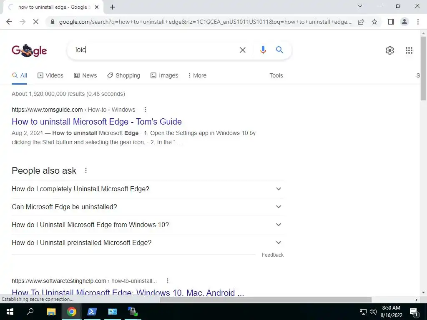Switch to Videos results tab
Screen dimensions: 427x320
click(50, 75)
